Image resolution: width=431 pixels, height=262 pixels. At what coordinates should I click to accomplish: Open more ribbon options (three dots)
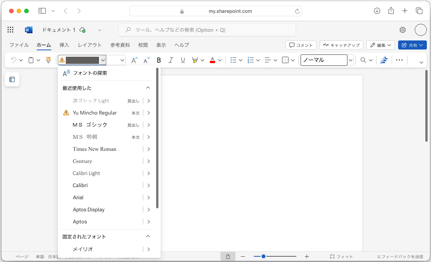(399, 60)
